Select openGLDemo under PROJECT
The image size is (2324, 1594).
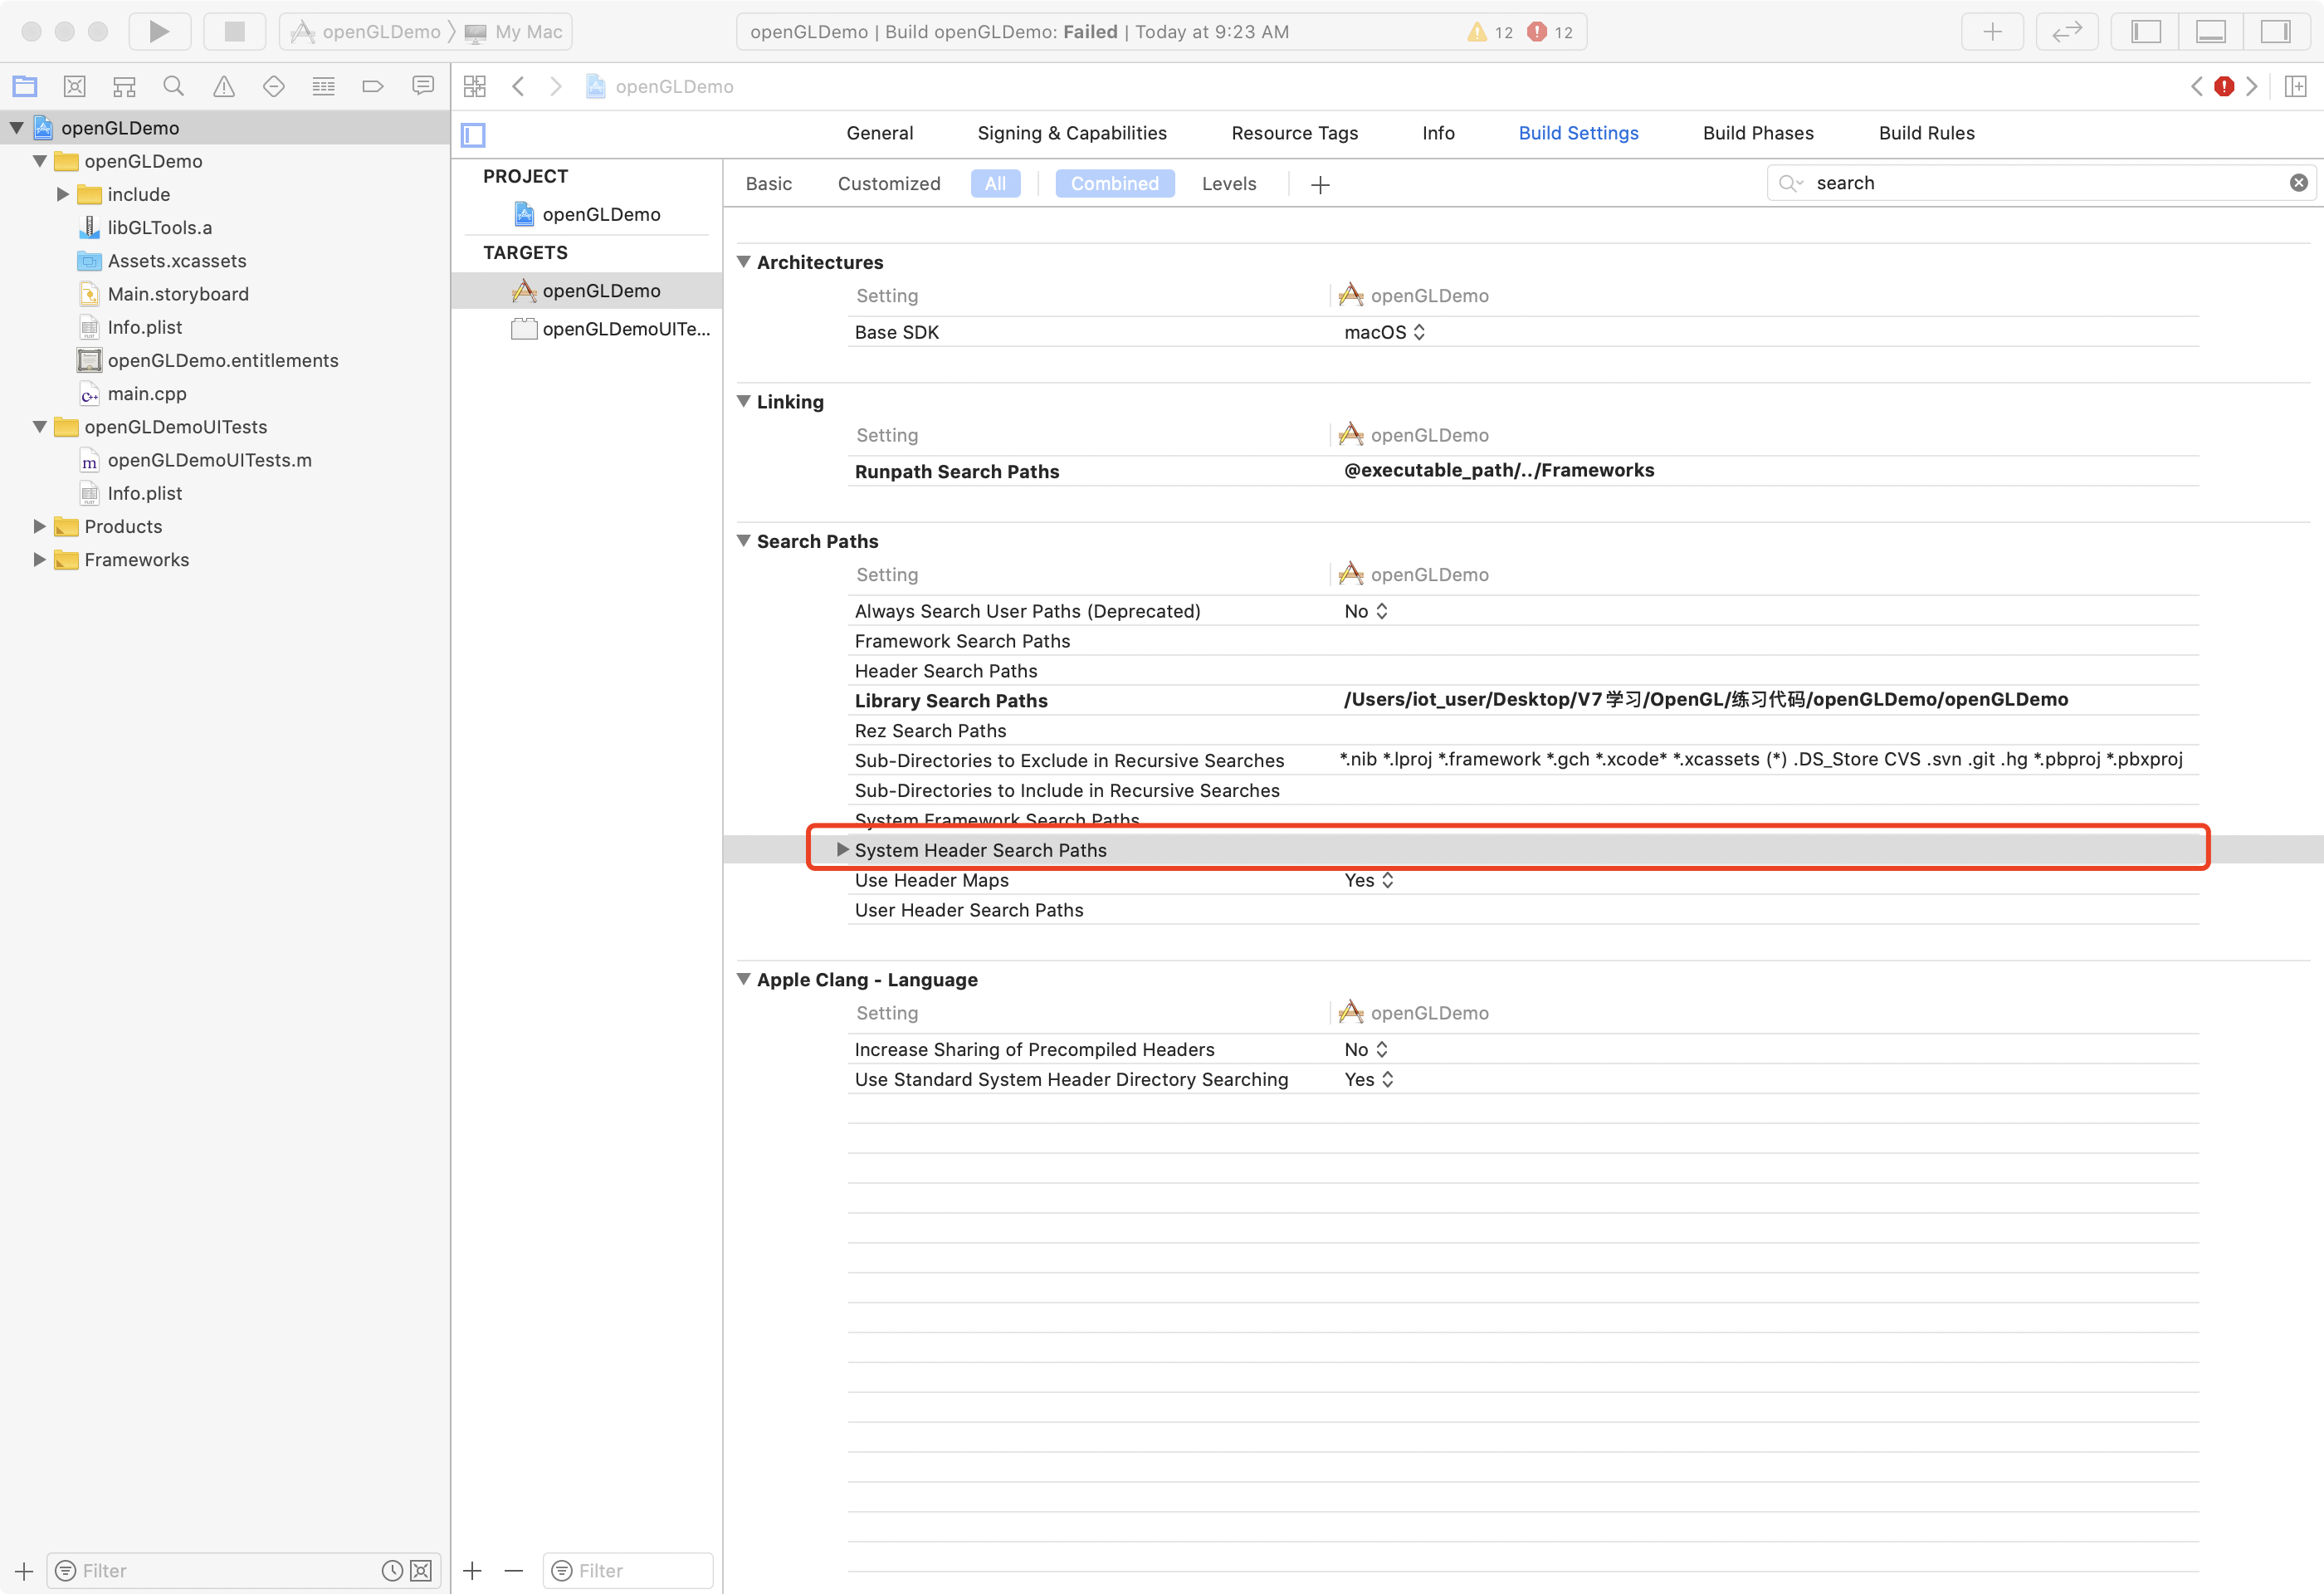pos(600,214)
